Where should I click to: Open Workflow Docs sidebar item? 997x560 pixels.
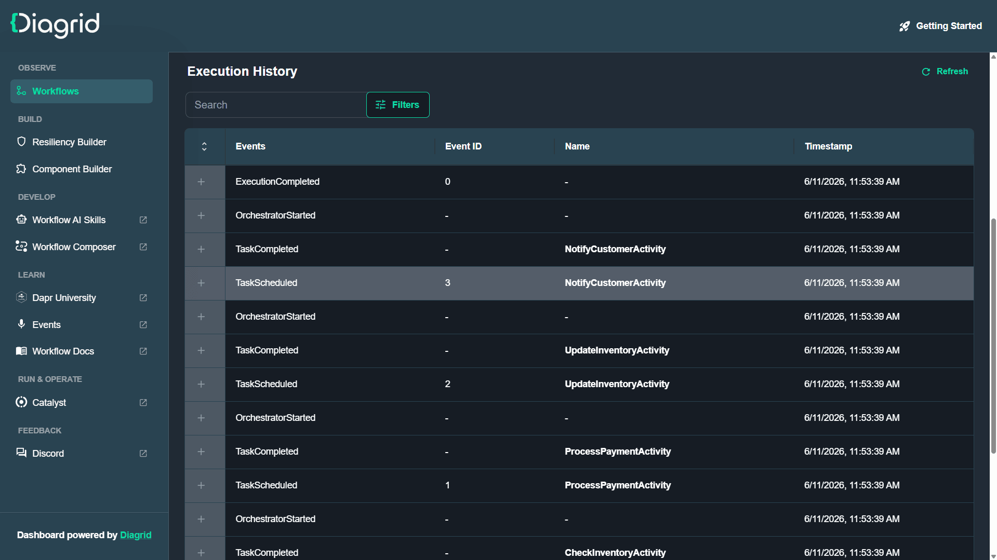click(82, 351)
